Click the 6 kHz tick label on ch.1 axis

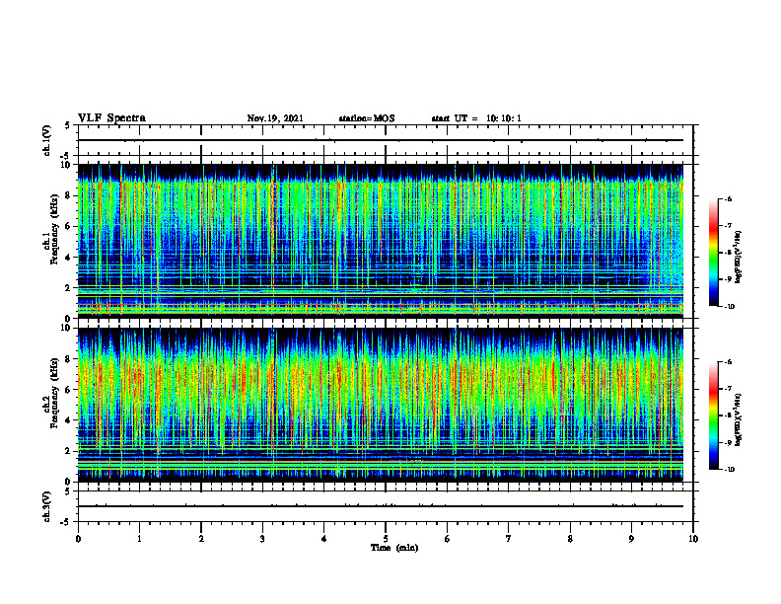pyautogui.click(x=69, y=226)
